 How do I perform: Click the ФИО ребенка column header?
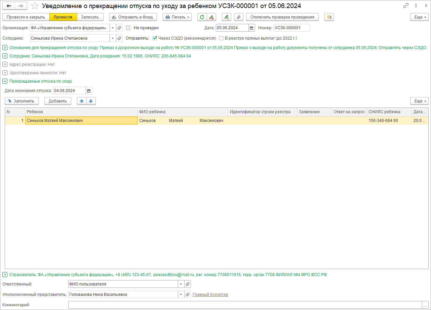point(183,112)
